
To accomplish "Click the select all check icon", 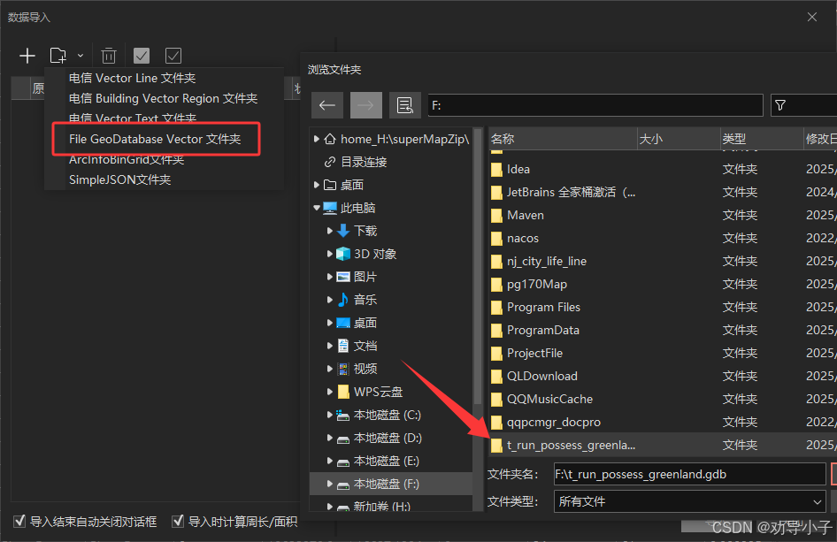I will tap(142, 56).
